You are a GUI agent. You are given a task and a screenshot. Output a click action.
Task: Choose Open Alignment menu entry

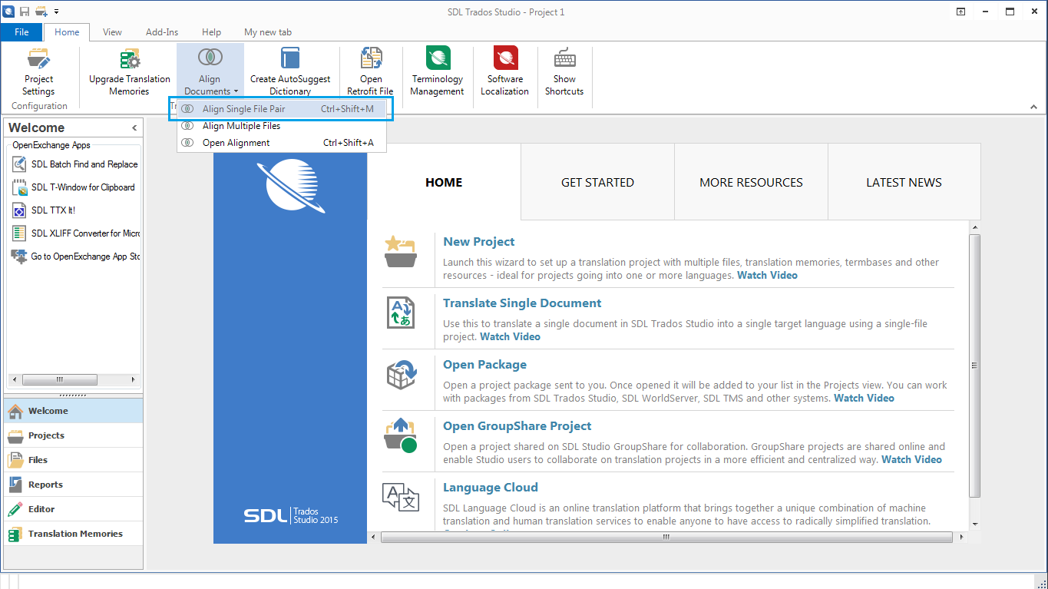(x=282, y=143)
